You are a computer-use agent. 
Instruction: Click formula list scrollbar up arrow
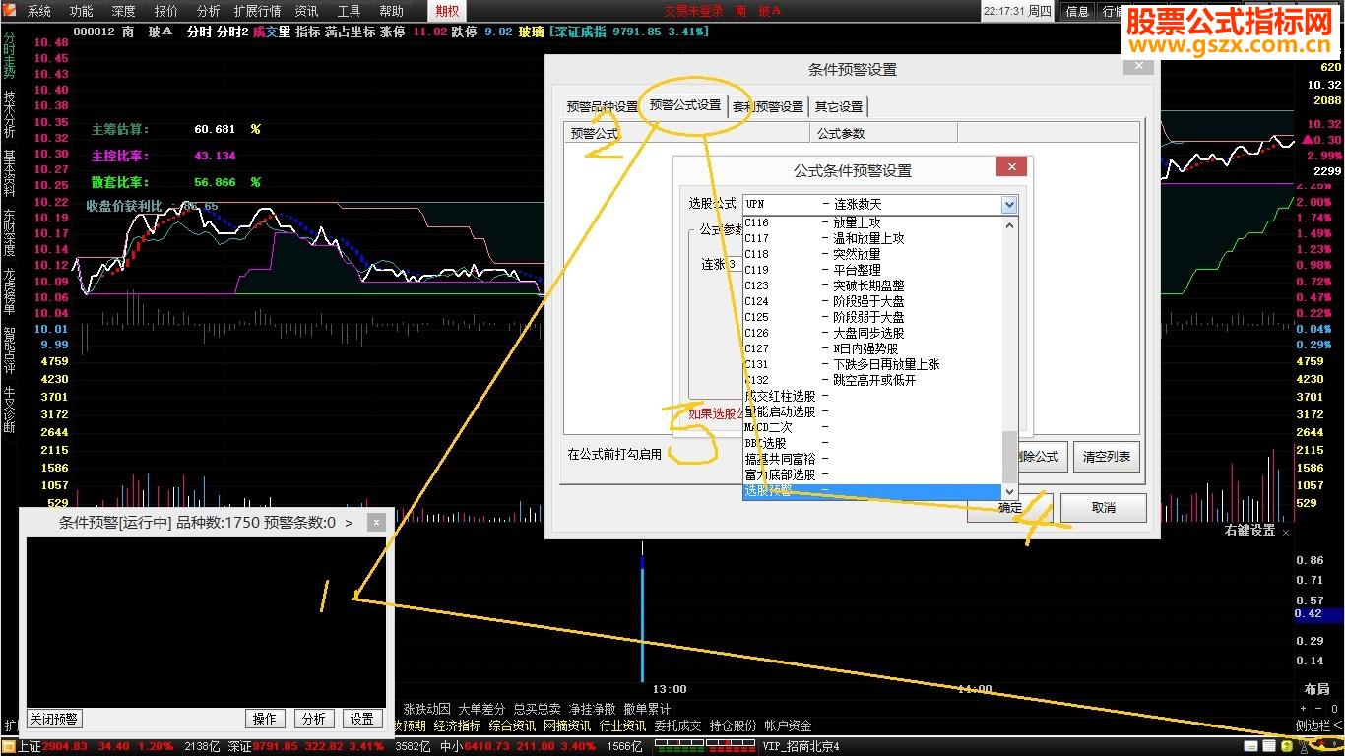(1008, 223)
